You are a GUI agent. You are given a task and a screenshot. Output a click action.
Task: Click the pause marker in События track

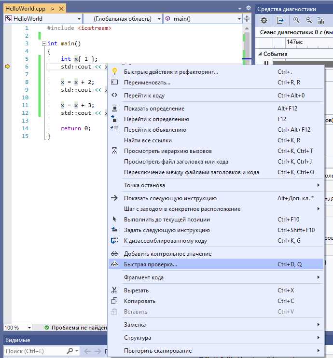click(x=266, y=63)
